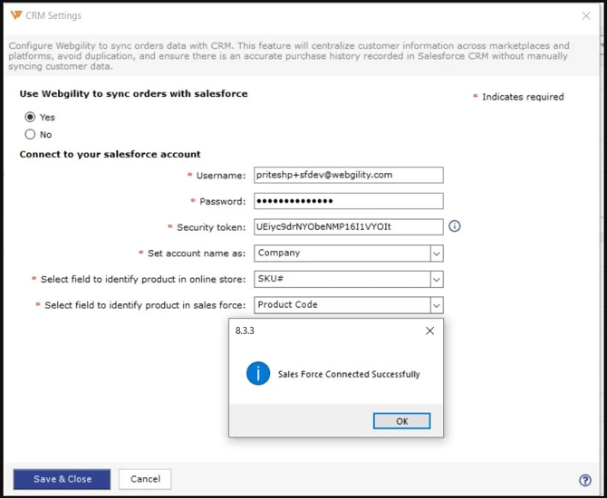
Task: Open help using the bottom-right question mark icon
Action: pyautogui.click(x=584, y=480)
